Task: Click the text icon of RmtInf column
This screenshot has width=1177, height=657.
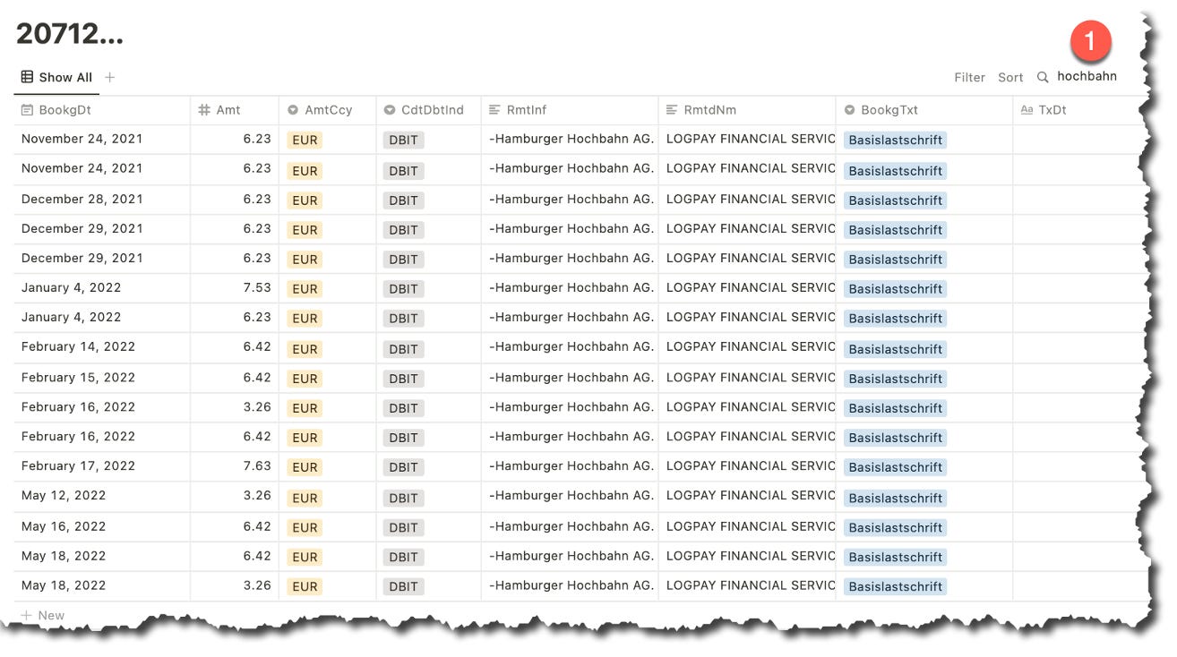Action: 494,110
